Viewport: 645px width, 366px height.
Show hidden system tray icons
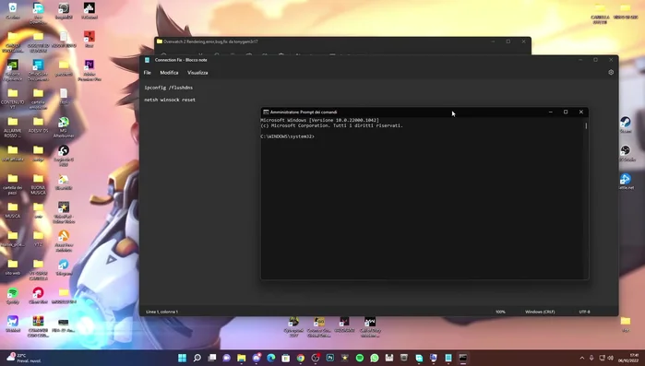pos(581,359)
